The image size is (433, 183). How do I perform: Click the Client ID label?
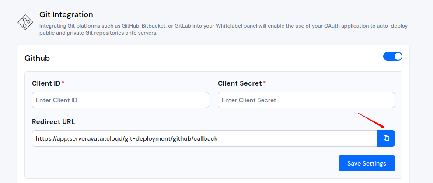[46, 83]
